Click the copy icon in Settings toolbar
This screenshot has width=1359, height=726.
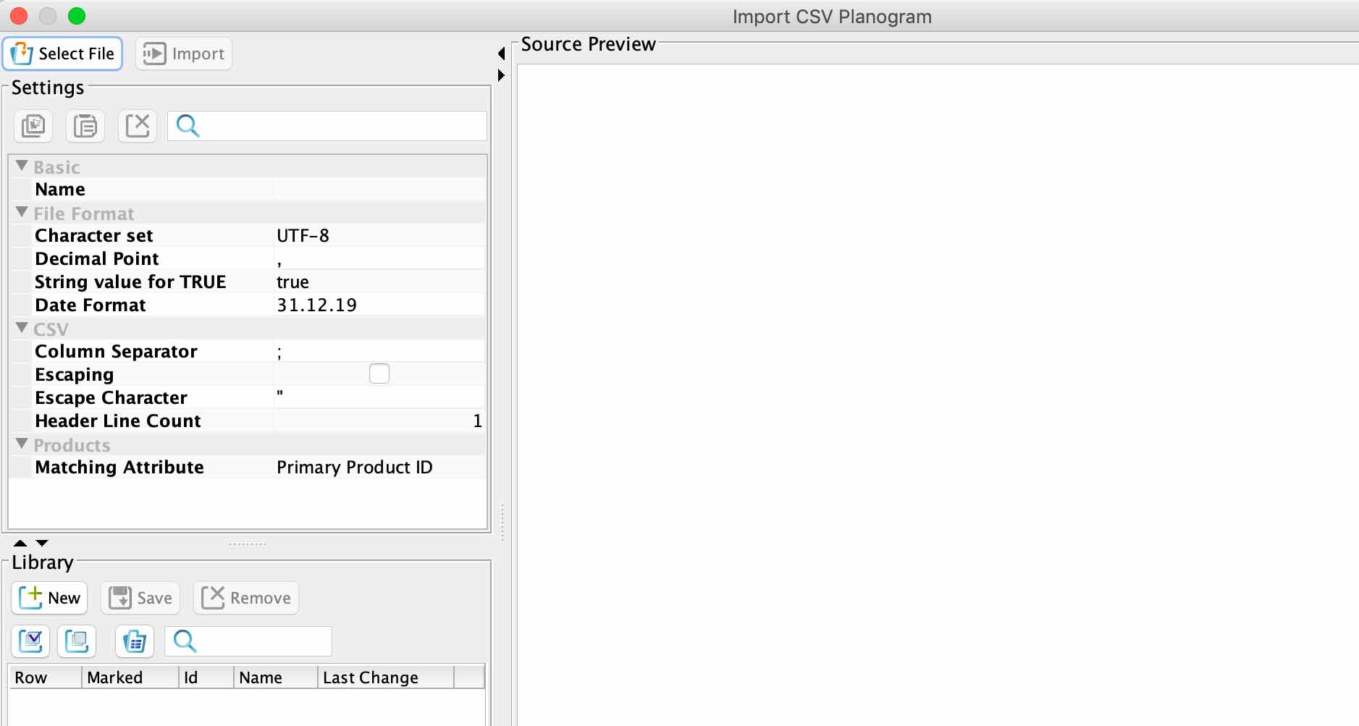[33, 126]
